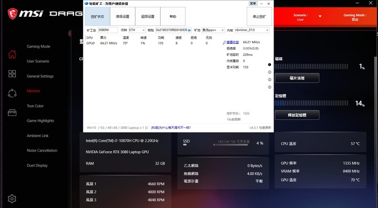Click the 釋放記憶體 free memory button

click(297, 115)
